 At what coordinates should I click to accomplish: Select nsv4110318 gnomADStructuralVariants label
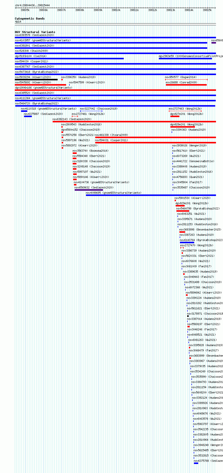point(49,109)
